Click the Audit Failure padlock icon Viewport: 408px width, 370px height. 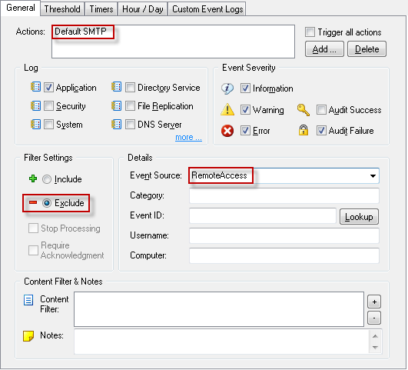pyautogui.click(x=304, y=130)
